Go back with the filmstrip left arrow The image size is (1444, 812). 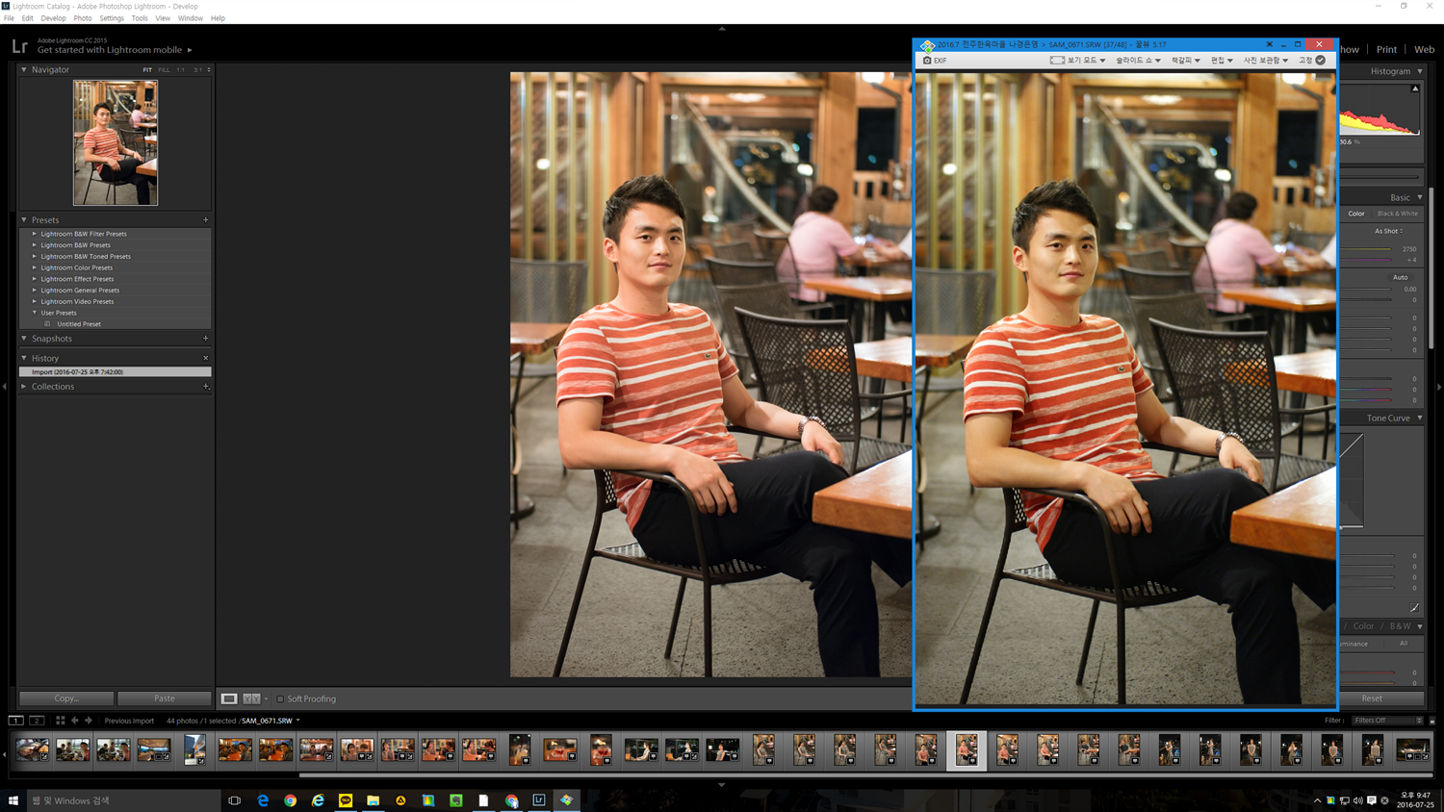tap(75, 721)
